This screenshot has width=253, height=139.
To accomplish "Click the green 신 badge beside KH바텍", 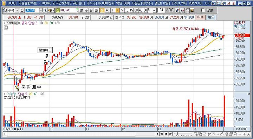I will pyautogui.click(x=58, y=10).
